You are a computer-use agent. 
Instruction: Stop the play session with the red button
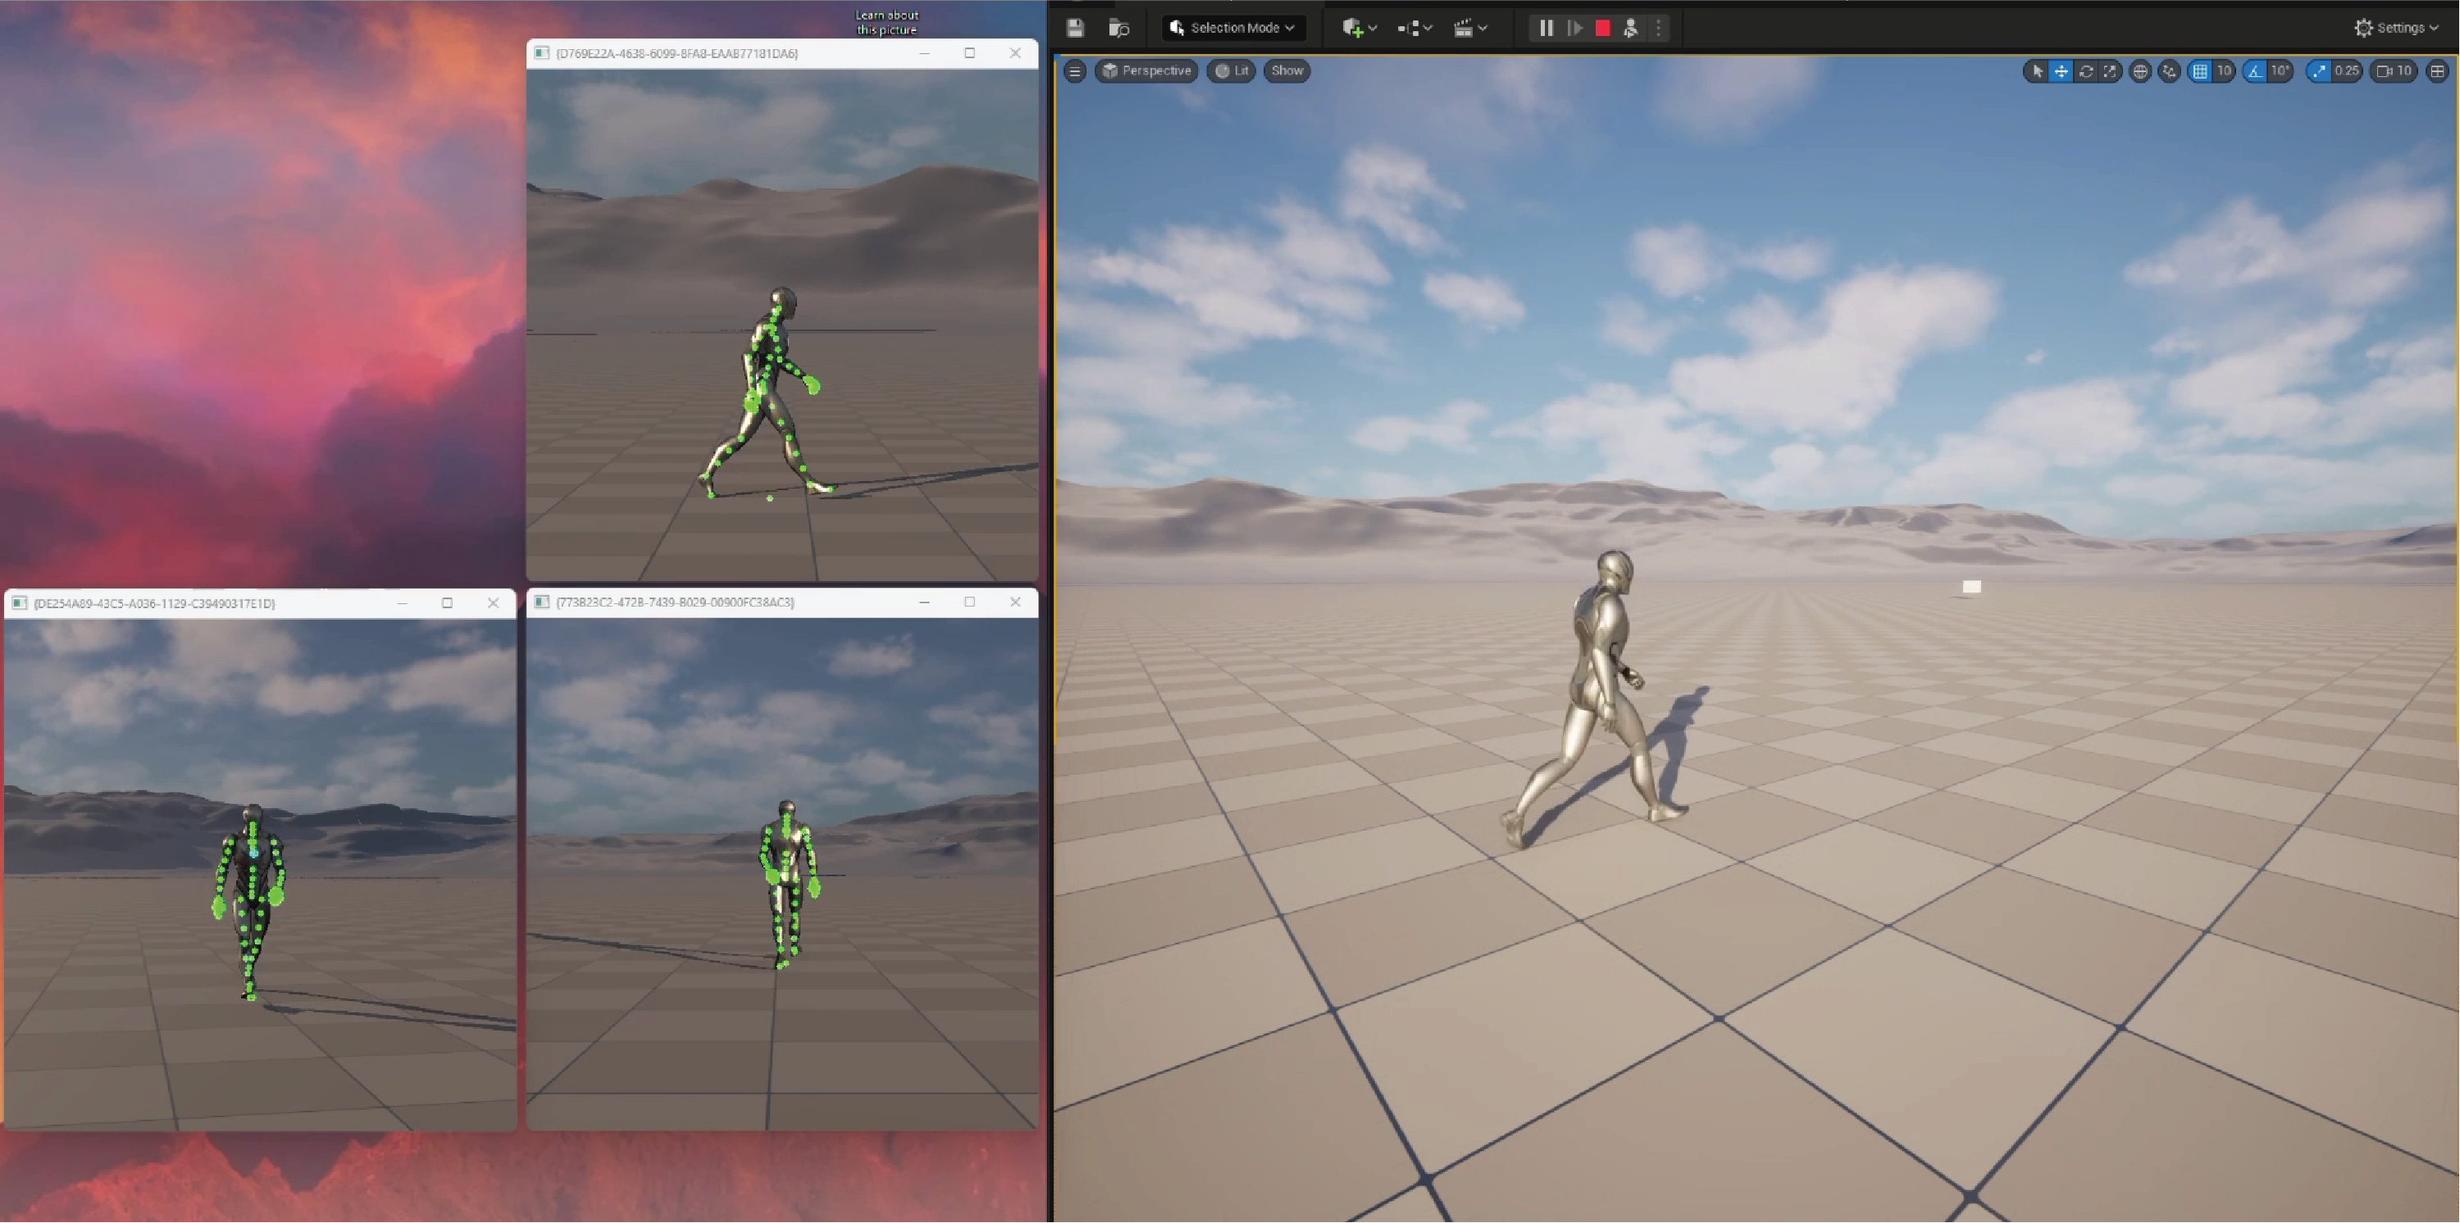1602,29
